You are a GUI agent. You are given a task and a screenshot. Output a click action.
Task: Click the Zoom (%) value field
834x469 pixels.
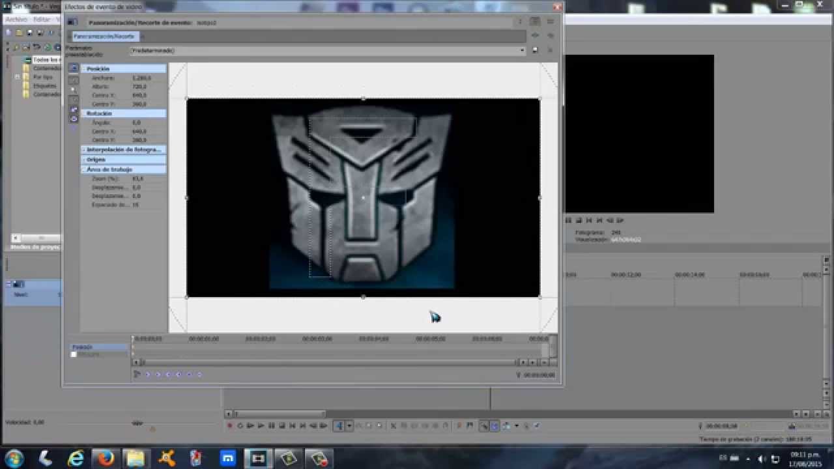[x=138, y=178]
